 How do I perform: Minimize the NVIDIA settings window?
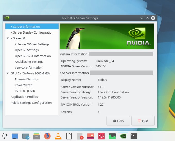[142, 18]
